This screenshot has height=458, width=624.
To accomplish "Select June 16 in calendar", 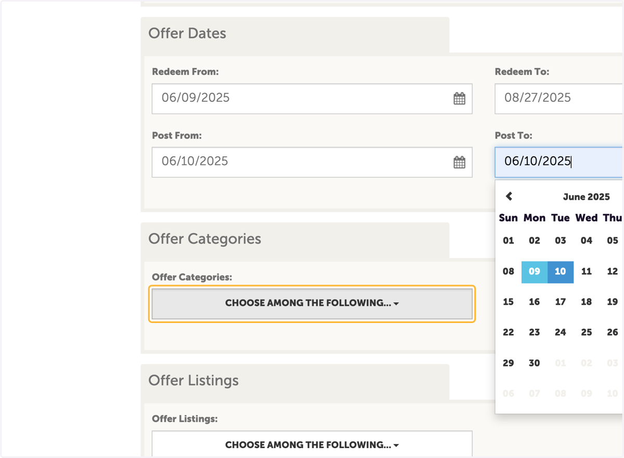I will click(x=535, y=302).
